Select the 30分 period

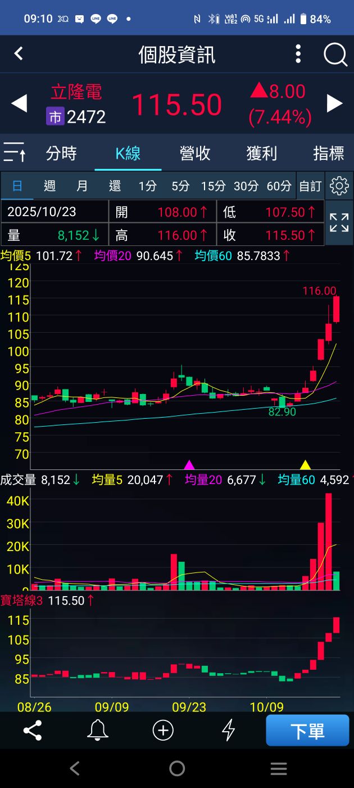(x=246, y=186)
